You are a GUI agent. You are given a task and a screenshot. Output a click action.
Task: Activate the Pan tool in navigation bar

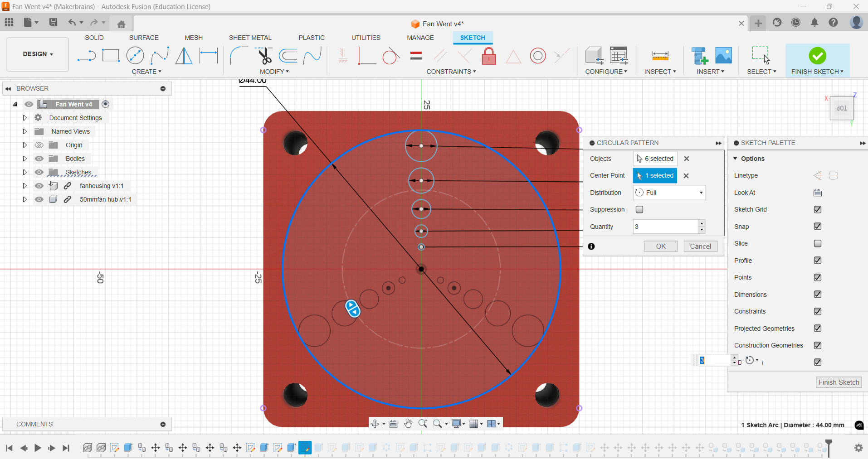point(408,424)
